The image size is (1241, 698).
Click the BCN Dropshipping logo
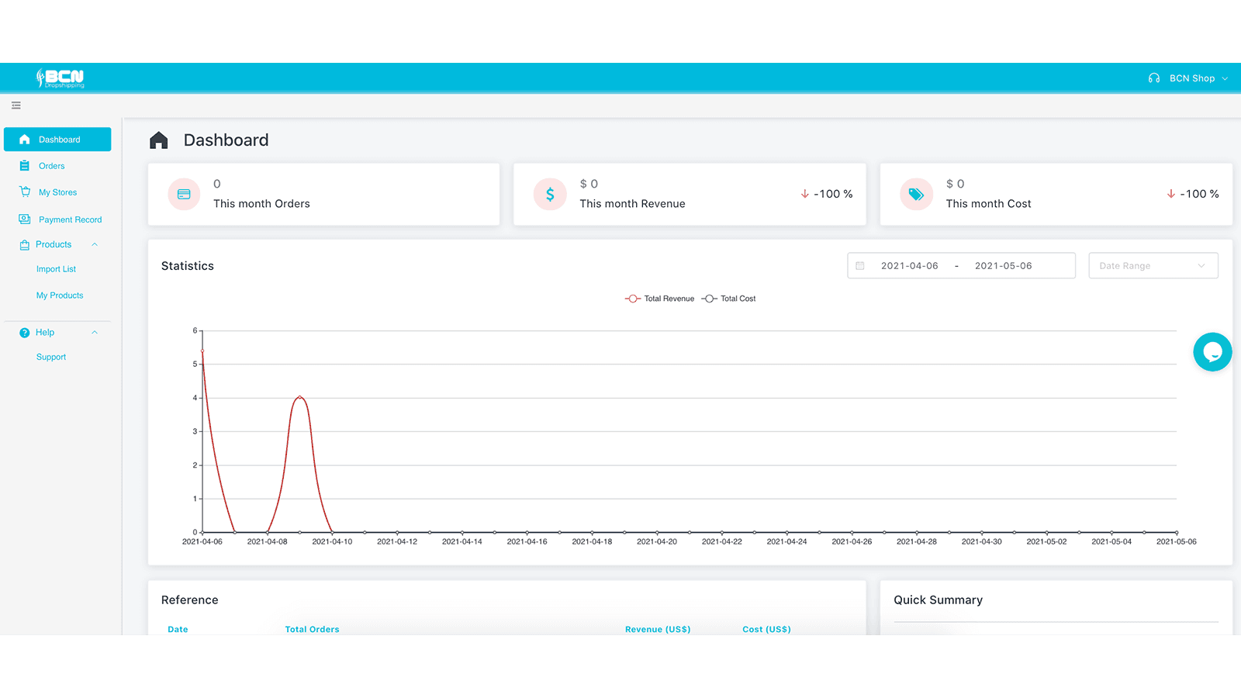[60, 78]
